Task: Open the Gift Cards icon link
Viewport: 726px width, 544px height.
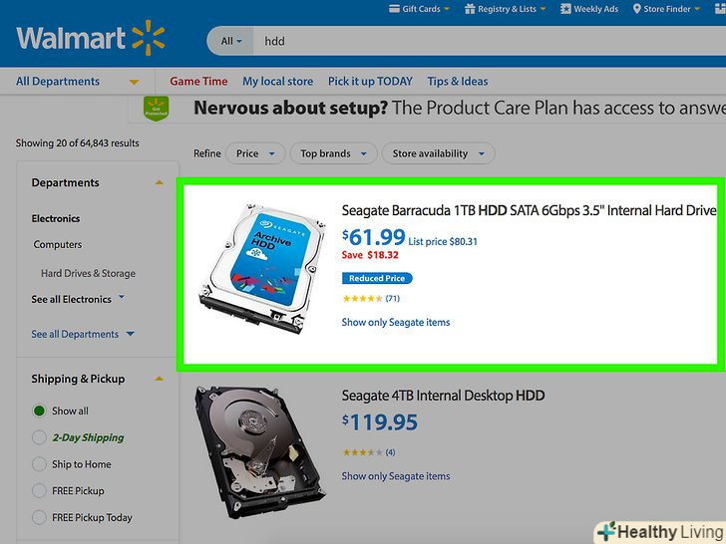Action: [x=393, y=9]
